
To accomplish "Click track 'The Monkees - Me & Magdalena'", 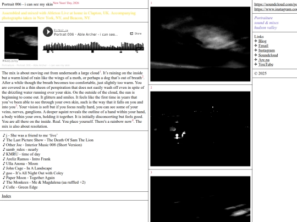I will 46,183.
